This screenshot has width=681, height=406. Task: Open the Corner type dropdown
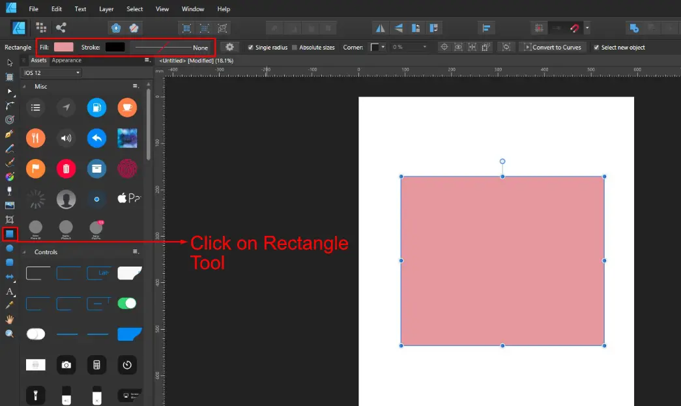click(377, 47)
